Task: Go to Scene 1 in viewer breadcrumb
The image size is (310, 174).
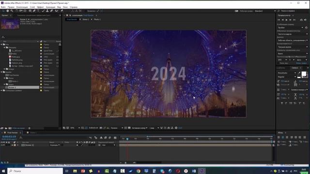Action: 86,19
